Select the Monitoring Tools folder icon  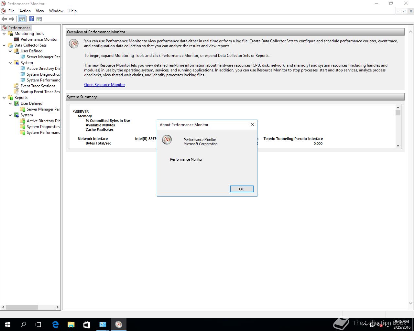[x=10, y=34]
